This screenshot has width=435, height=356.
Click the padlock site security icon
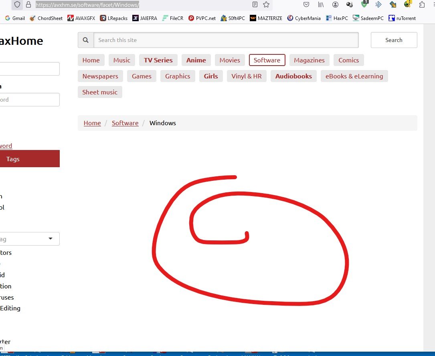pos(28,5)
